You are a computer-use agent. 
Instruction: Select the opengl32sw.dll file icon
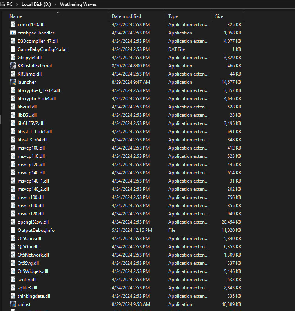click(x=13, y=222)
